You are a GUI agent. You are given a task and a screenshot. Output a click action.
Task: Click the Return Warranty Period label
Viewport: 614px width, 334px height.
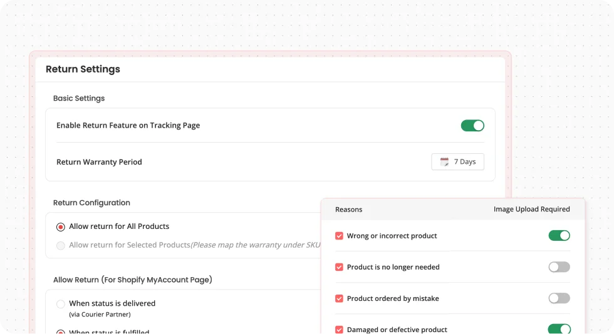click(99, 162)
